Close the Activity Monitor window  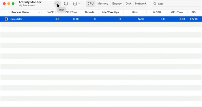[4, 4]
